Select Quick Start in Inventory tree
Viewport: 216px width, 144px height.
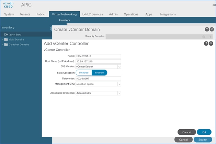pyautogui.click(x=15, y=35)
